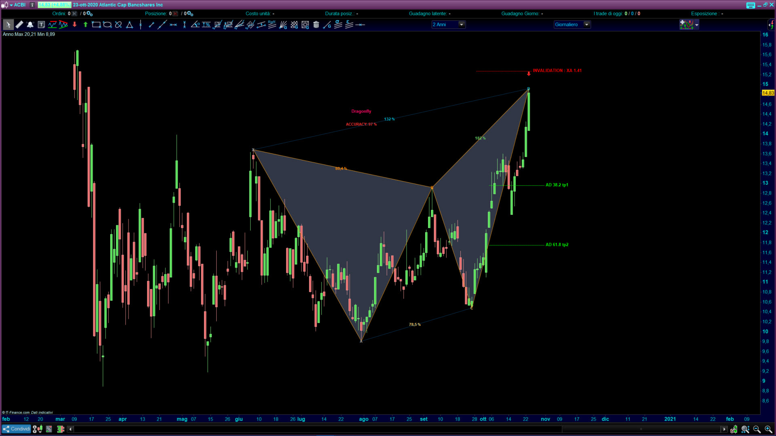
Task: Pick the red down arrow marker tool
Action: 74,25
